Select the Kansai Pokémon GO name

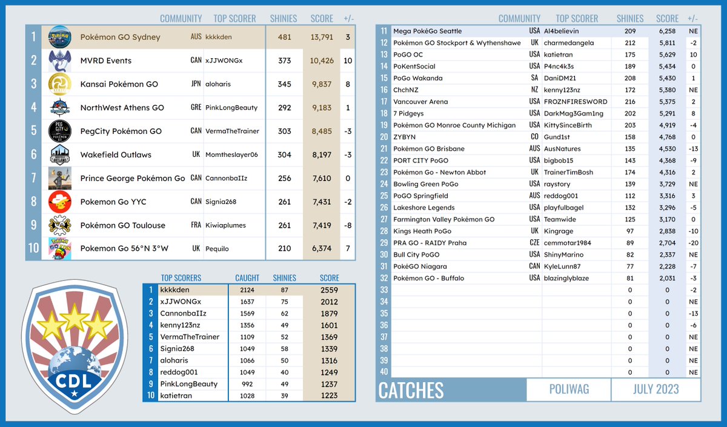click(119, 84)
